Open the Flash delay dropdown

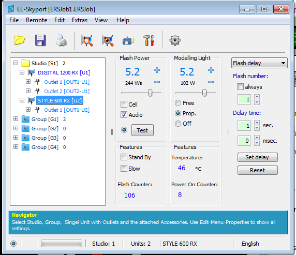(259, 63)
